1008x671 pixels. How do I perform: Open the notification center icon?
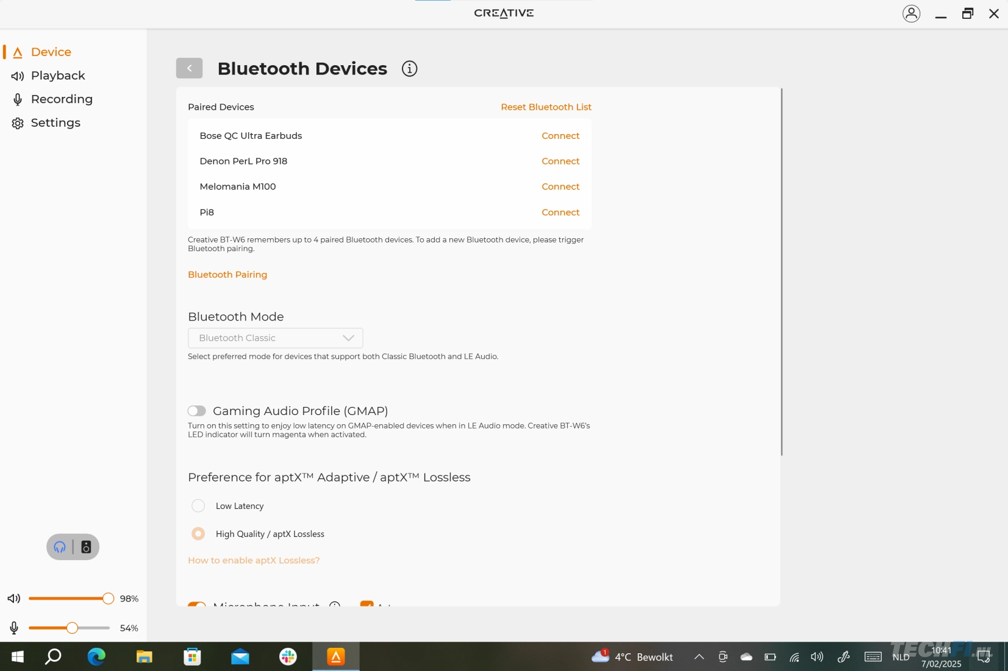984,656
